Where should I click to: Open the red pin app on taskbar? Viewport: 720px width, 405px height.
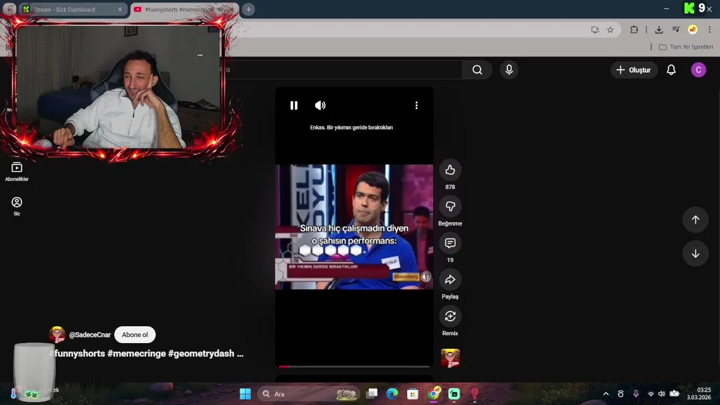coord(474,394)
